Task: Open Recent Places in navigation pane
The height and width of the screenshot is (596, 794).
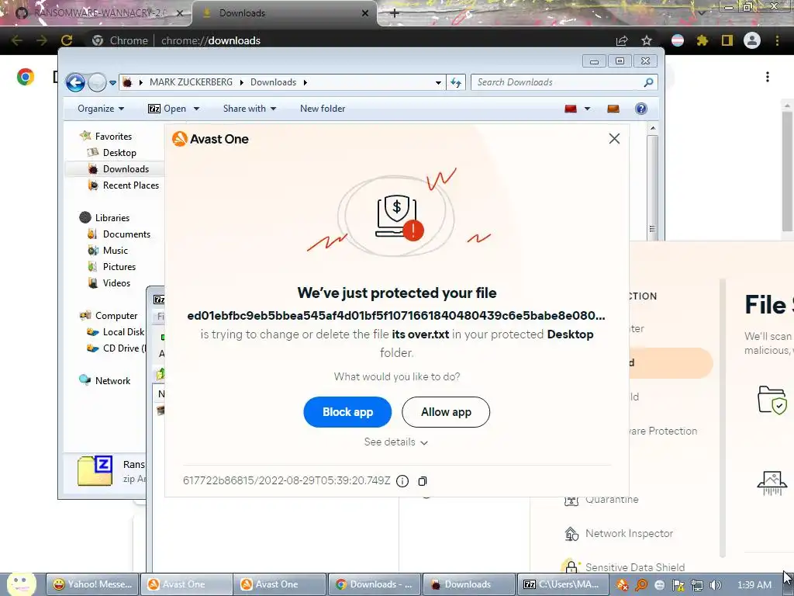Action: [x=124, y=185]
